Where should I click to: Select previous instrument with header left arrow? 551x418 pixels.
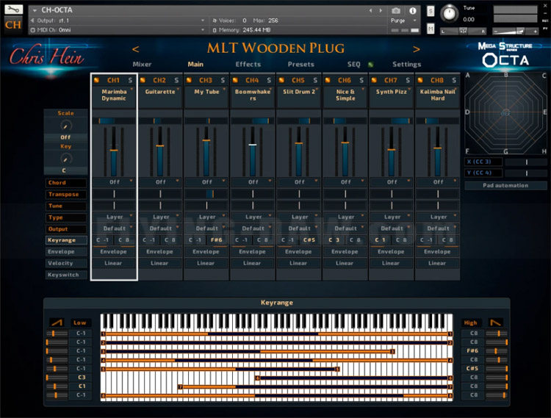pyautogui.click(x=370, y=11)
